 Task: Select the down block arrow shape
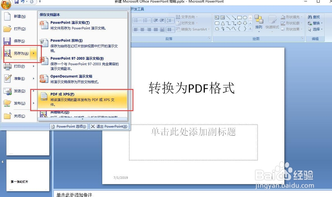(245, 23)
